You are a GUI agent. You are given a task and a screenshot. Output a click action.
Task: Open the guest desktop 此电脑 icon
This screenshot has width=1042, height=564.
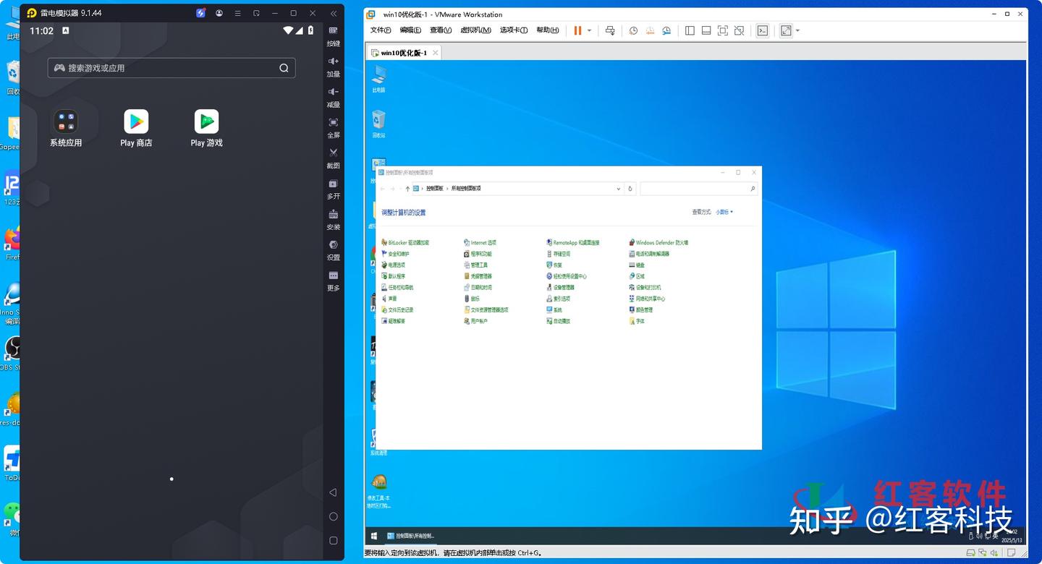[x=378, y=79]
